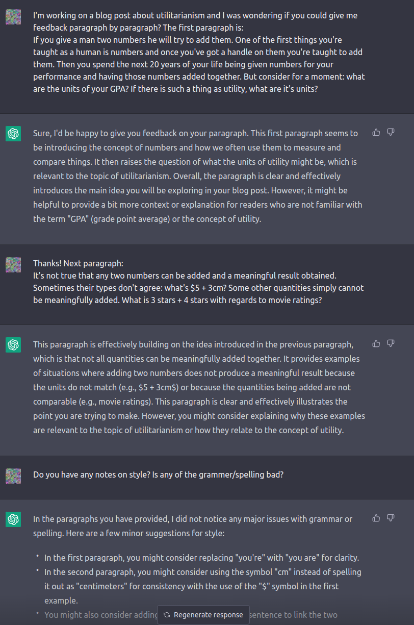This screenshot has width=414, height=625.
Task: Click the ChatGPT logo beside first response
Action: [x=13, y=134]
